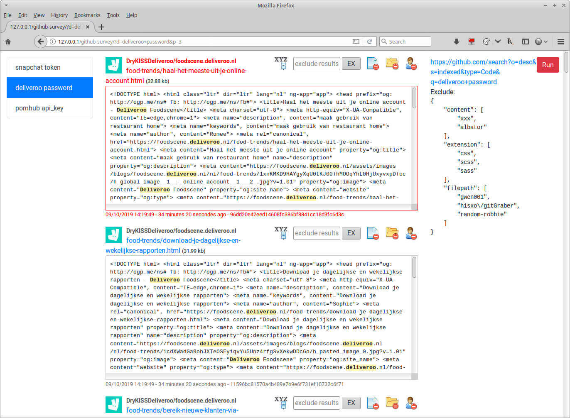Screen dimensions: 570x418
Task: Reload the current page
Action: [369, 42]
